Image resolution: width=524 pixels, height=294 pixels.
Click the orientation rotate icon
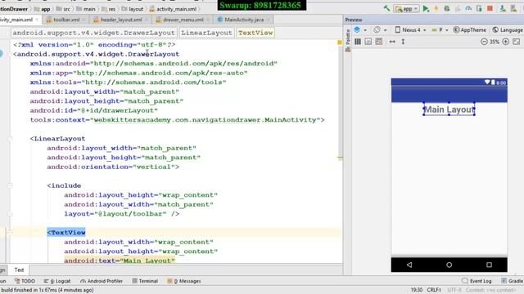click(377, 29)
